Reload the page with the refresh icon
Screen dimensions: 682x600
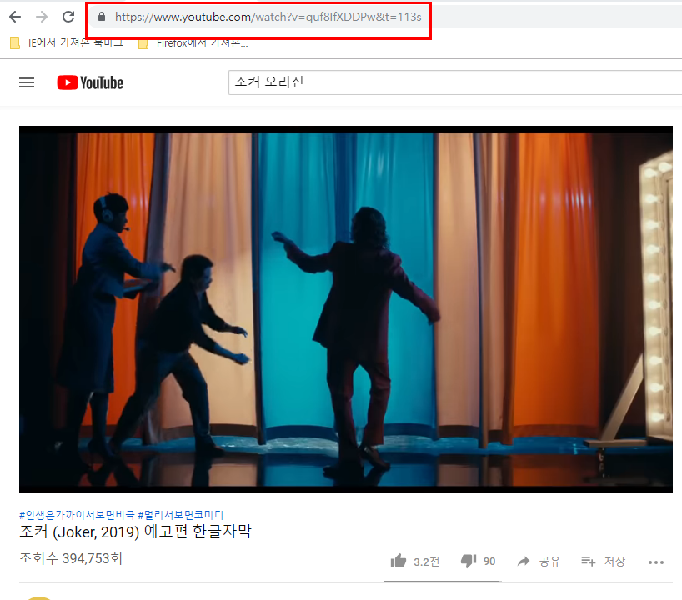click(68, 17)
